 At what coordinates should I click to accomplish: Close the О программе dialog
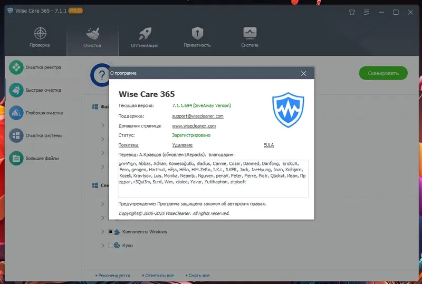pyautogui.click(x=304, y=73)
